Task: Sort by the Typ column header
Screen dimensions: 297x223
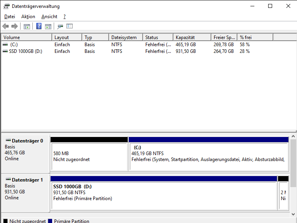Action: [x=96, y=37]
